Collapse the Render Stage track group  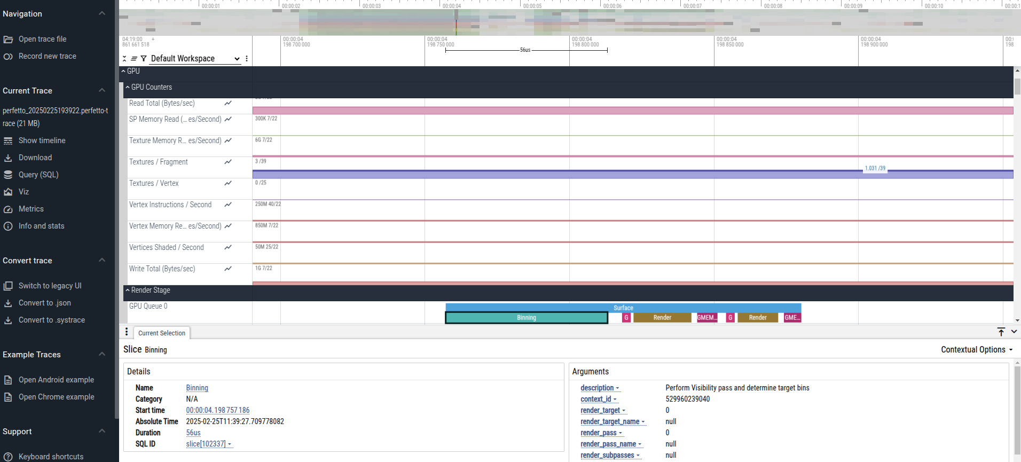pyautogui.click(x=128, y=290)
